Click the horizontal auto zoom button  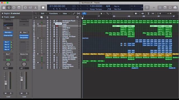(x=153, y=14)
